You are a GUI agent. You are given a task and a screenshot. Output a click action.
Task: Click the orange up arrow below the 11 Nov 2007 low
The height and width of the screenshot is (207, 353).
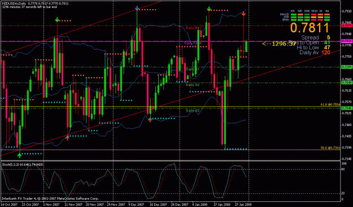tap(67, 138)
